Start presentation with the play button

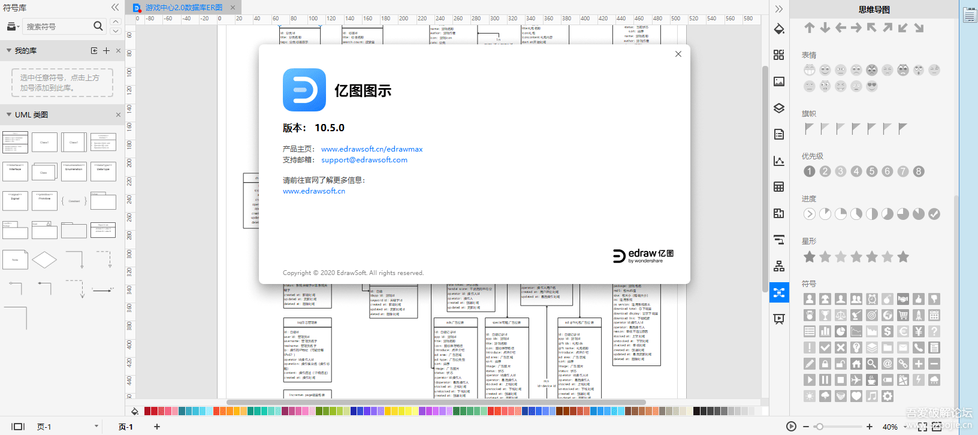pyautogui.click(x=791, y=427)
